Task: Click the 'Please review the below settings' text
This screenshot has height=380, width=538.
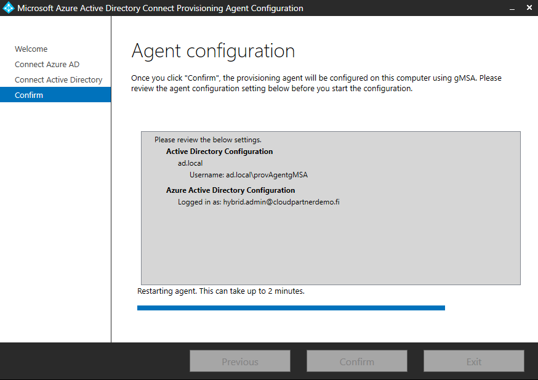Action: click(207, 140)
